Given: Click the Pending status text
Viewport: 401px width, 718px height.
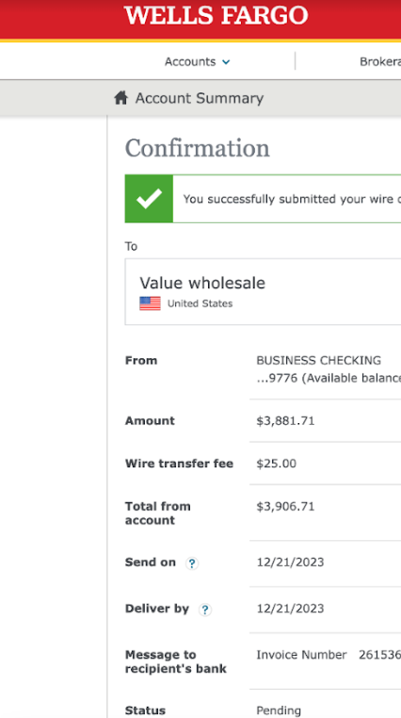Looking at the screenshot, I should (x=279, y=710).
